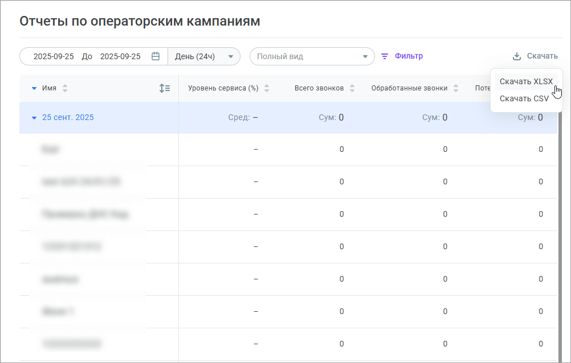571x363 pixels.
Task: Open the Фильтр panel
Action: (x=409, y=56)
